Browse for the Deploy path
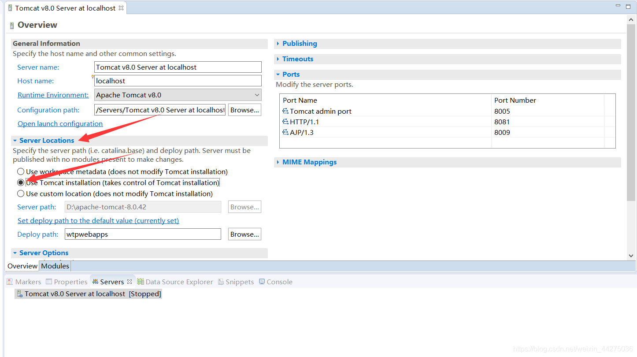The height and width of the screenshot is (357, 637). pos(244,234)
